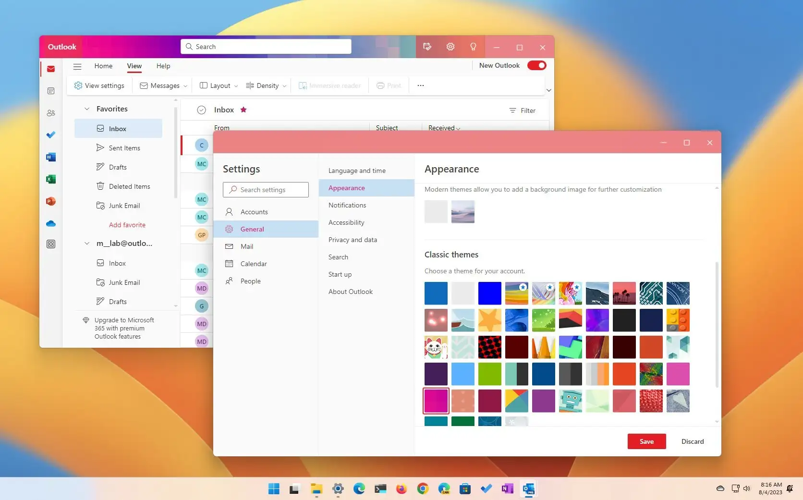Image resolution: width=803 pixels, height=500 pixels.
Task: Save the selected theme changes
Action: (x=646, y=441)
